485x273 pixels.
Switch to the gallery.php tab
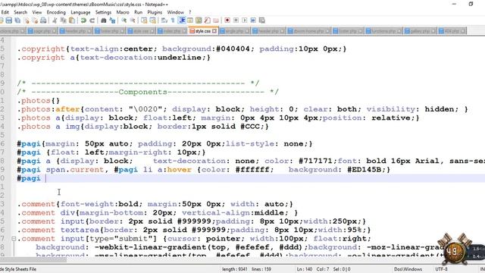pos(421,31)
